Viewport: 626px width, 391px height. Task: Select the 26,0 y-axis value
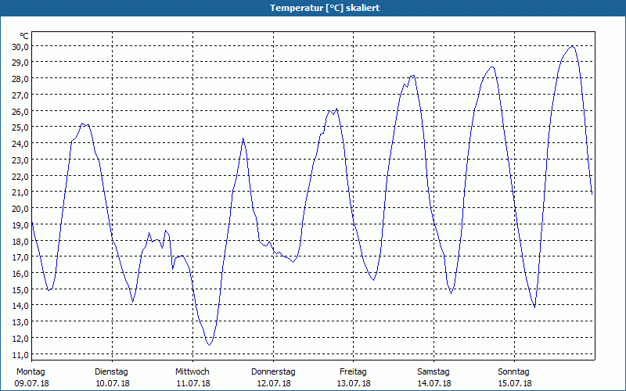tap(20, 112)
